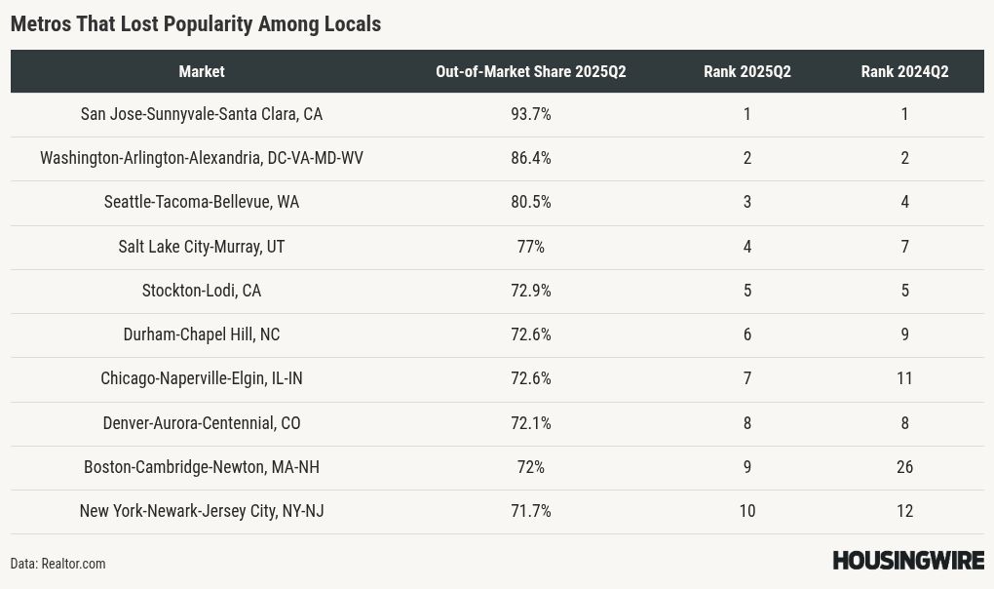Click Denver-Aurora-Centennial, CO market name

(202, 423)
